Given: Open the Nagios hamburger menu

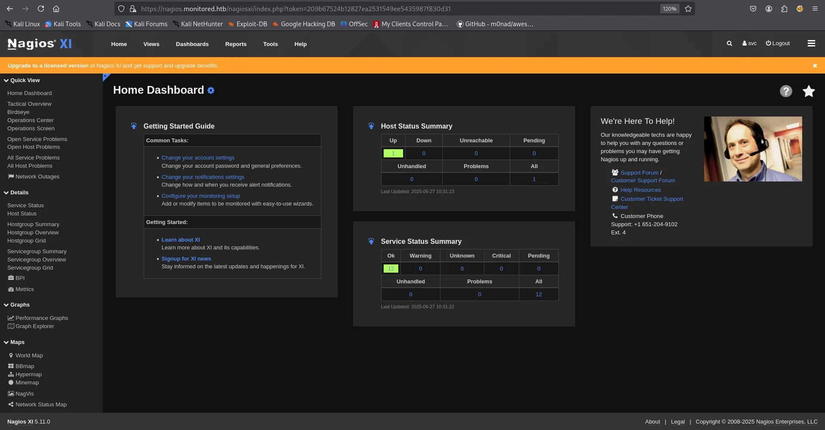Looking at the screenshot, I should 811,43.
